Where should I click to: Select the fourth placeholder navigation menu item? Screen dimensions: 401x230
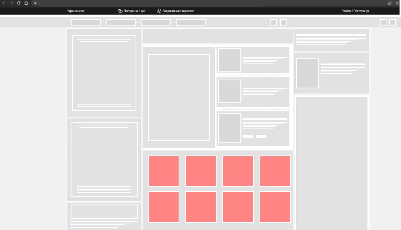[x=191, y=22]
